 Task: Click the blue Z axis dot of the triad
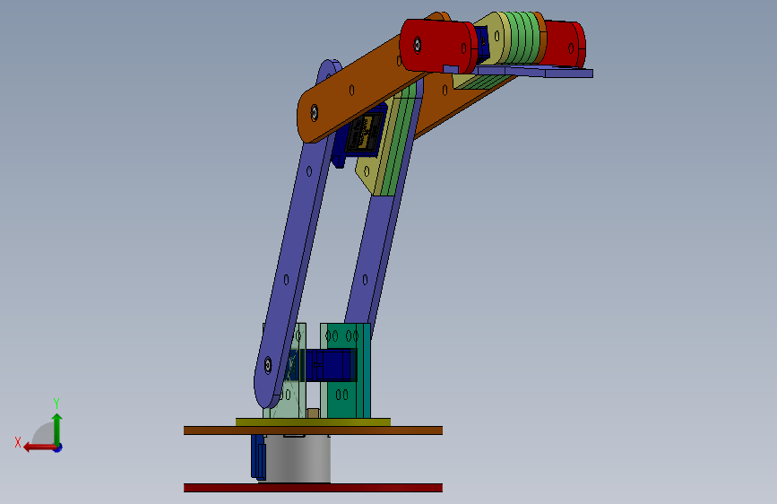click(58, 448)
